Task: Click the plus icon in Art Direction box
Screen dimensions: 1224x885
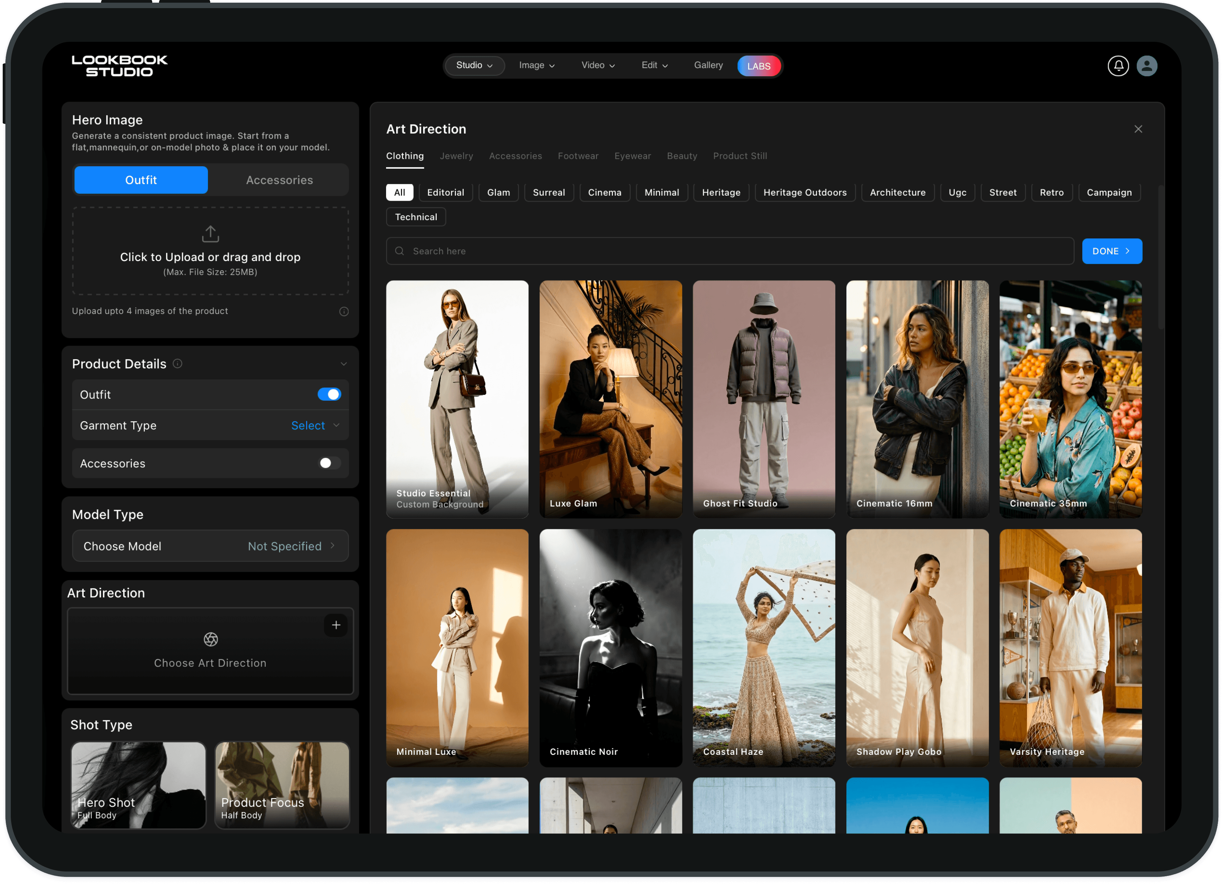Action: (336, 625)
